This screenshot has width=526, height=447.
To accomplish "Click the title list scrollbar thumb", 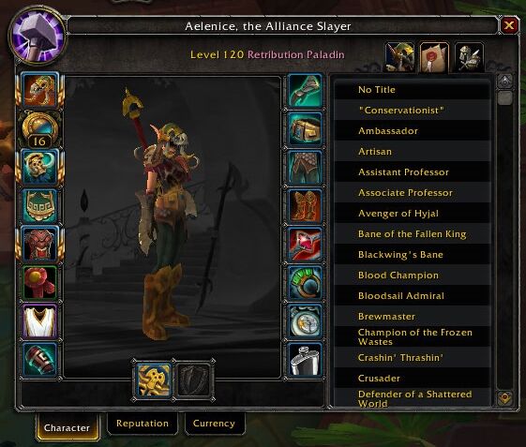I will click(505, 97).
